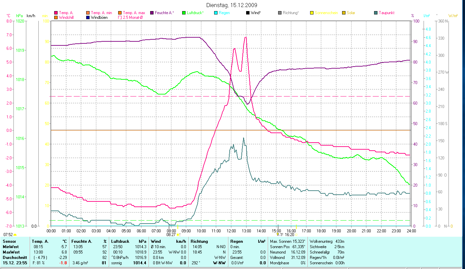Click the green Luftdruck* legend swatch

point(184,13)
